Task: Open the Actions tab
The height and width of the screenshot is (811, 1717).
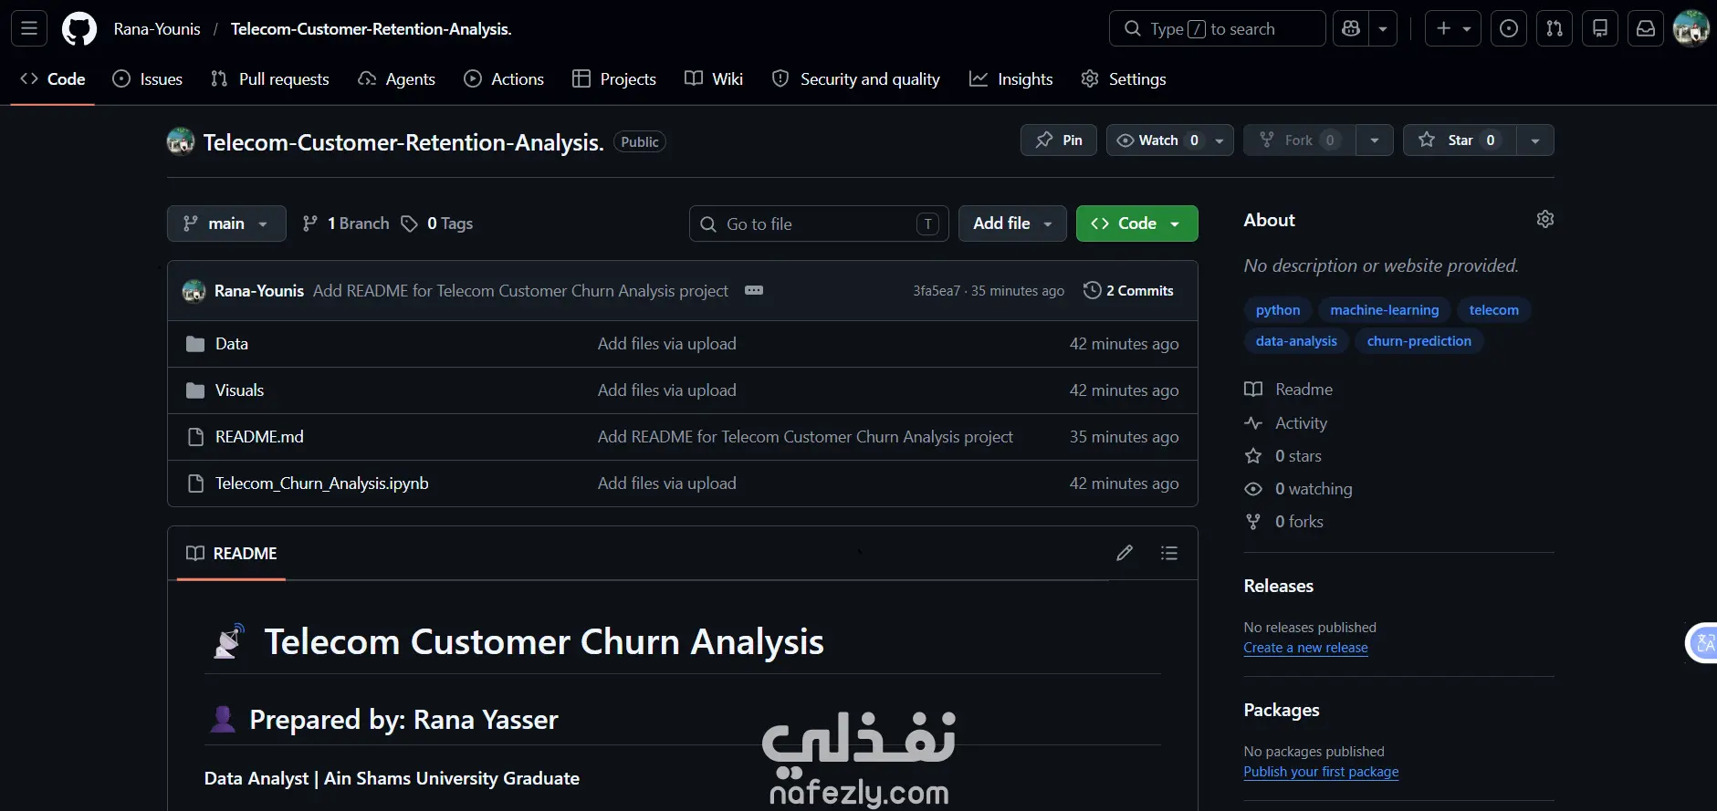Action: click(504, 79)
